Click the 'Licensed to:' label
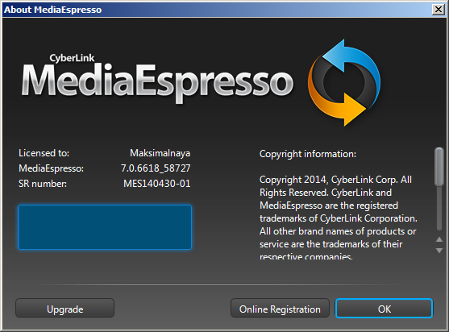 (44, 153)
